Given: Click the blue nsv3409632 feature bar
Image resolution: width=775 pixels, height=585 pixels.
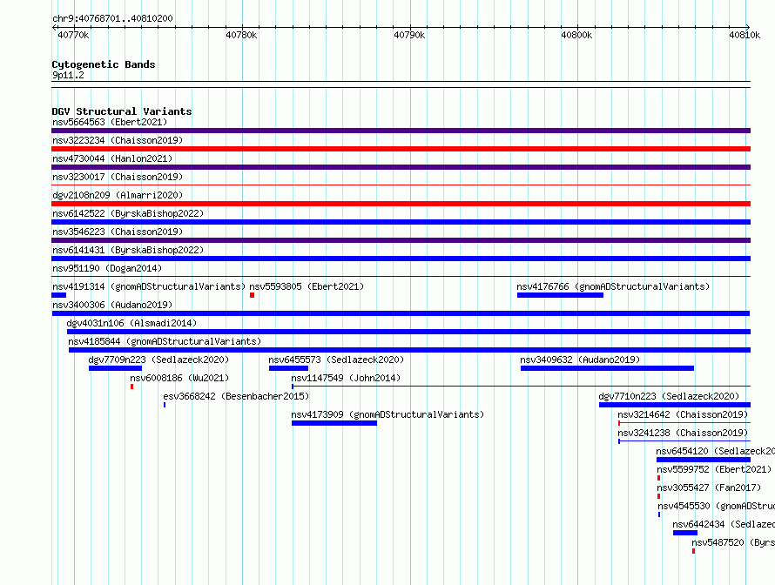Looking at the screenshot, I should pyautogui.click(x=607, y=368).
